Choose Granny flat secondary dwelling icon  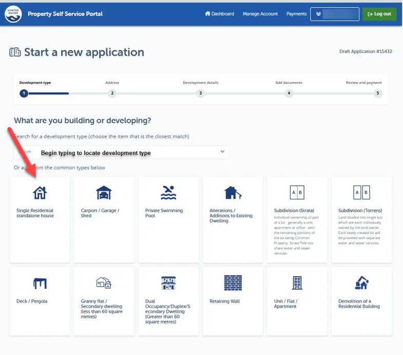click(x=104, y=283)
